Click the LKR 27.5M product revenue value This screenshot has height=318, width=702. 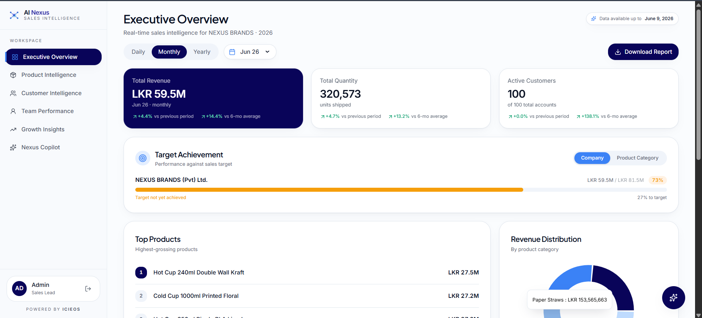click(464, 273)
